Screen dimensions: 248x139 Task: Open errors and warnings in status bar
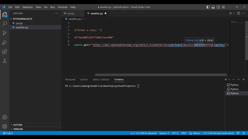point(8,133)
